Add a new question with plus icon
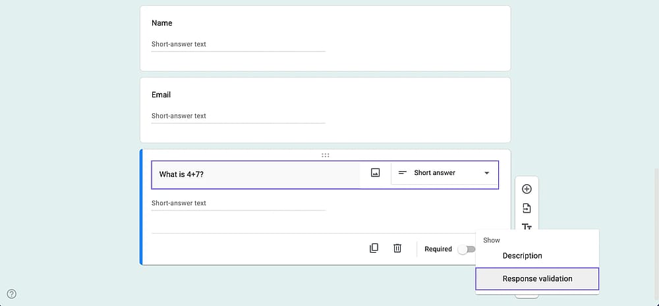 (x=527, y=189)
